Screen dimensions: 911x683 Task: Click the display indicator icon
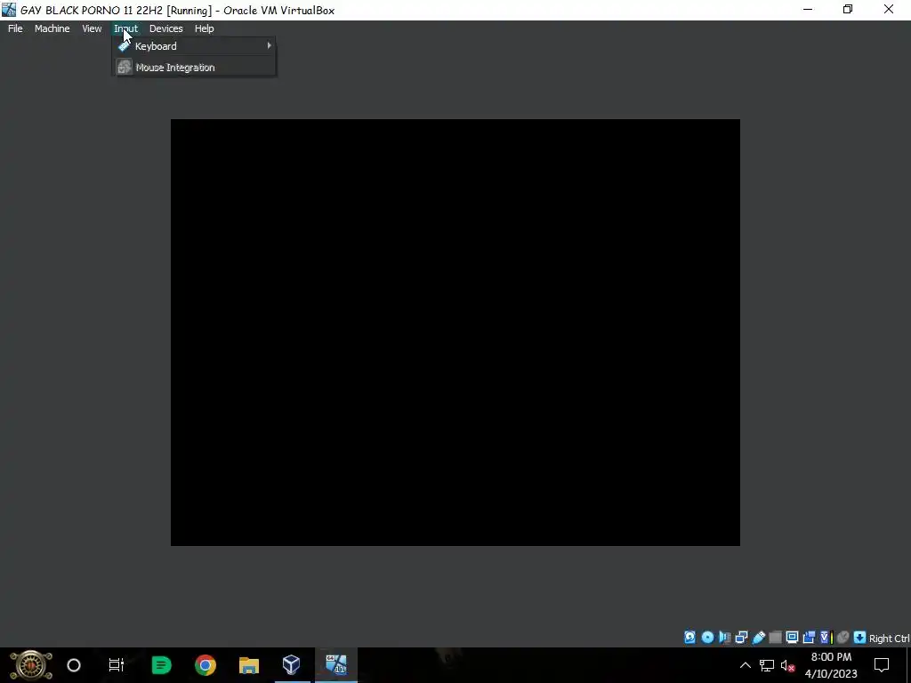(792, 638)
